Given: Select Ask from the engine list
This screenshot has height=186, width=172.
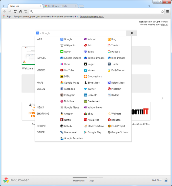Looking at the screenshot, I should point(88,45).
